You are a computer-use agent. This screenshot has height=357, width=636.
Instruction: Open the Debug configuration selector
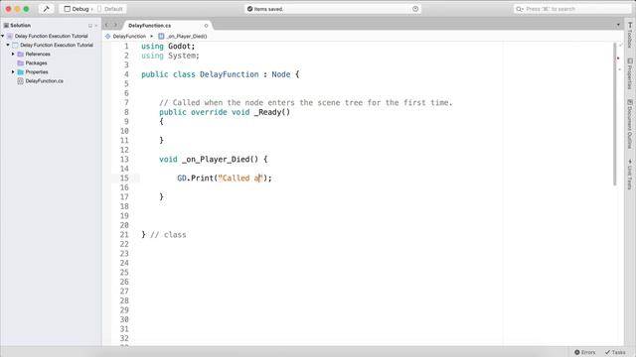tap(77, 9)
